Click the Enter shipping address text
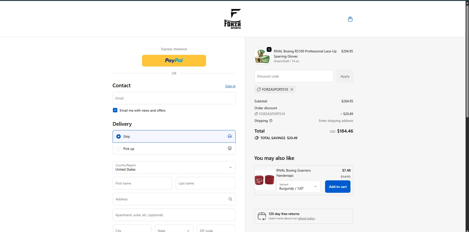The height and width of the screenshot is (232, 469). click(x=336, y=121)
